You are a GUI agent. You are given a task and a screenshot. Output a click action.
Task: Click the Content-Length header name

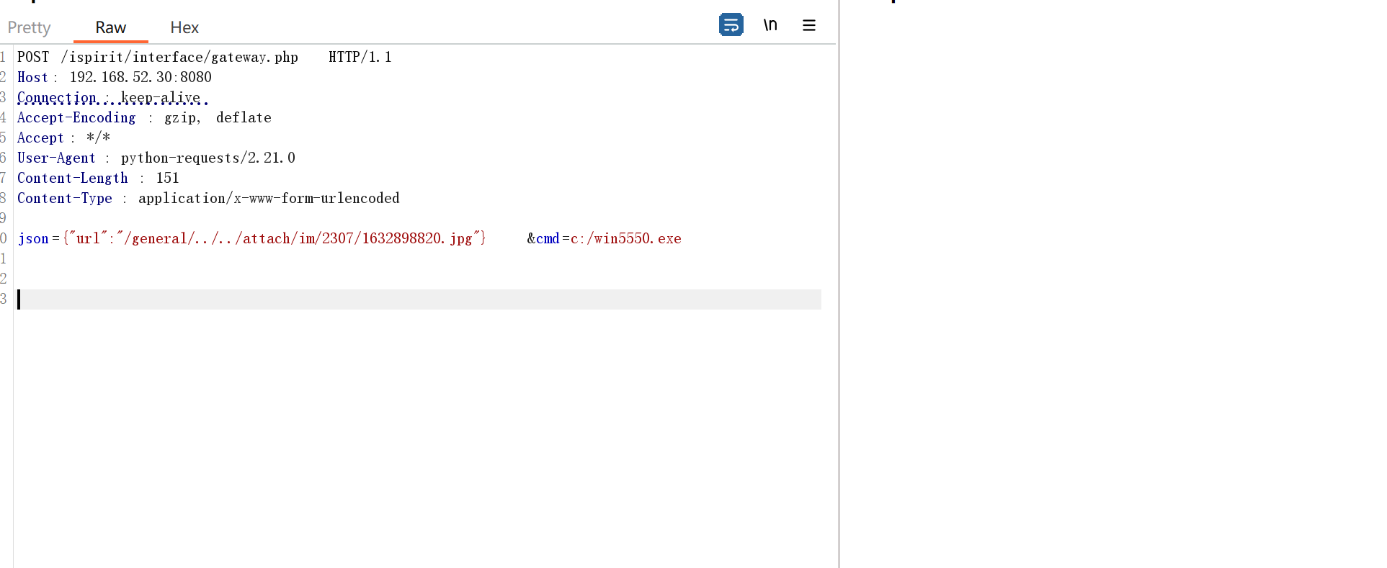click(73, 178)
